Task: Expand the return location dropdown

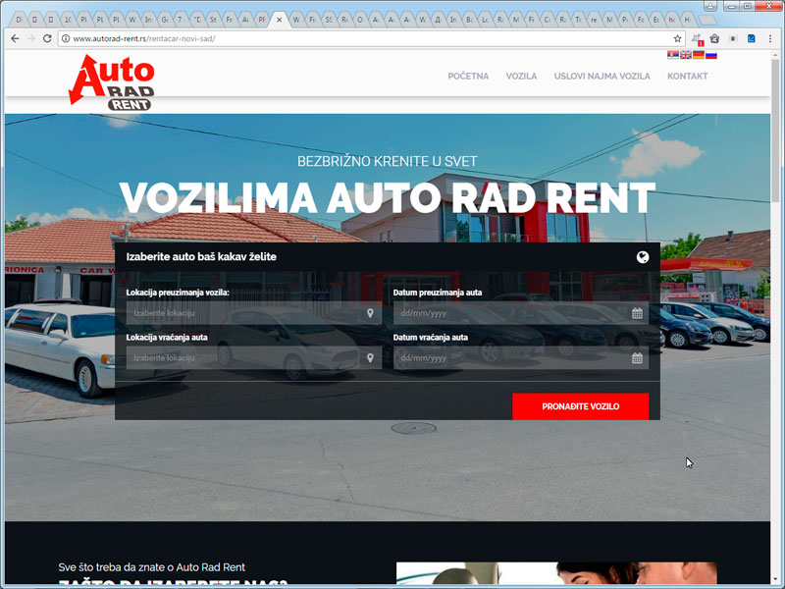Action: (x=254, y=358)
